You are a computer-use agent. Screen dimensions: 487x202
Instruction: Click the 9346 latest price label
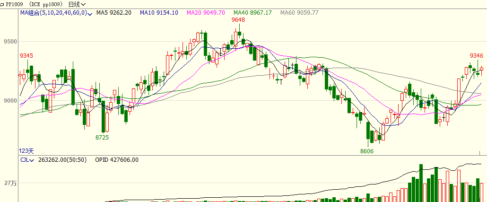pyautogui.click(x=477, y=56)
